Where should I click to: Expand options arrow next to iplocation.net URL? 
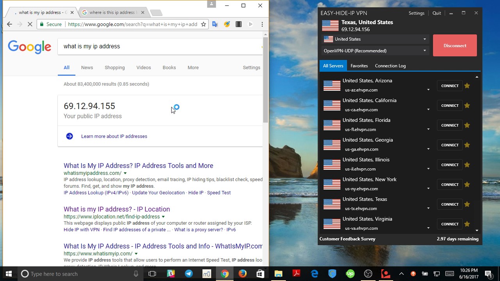point(163,217)
